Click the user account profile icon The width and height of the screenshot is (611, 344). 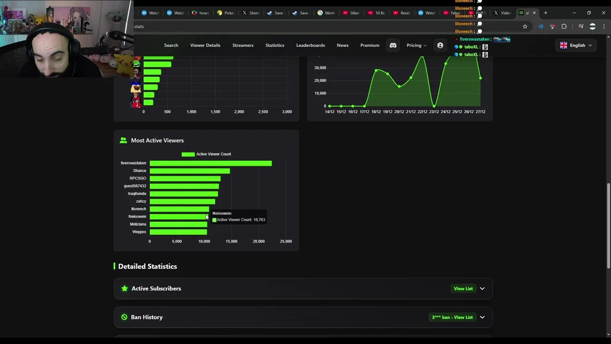(440, 45)
